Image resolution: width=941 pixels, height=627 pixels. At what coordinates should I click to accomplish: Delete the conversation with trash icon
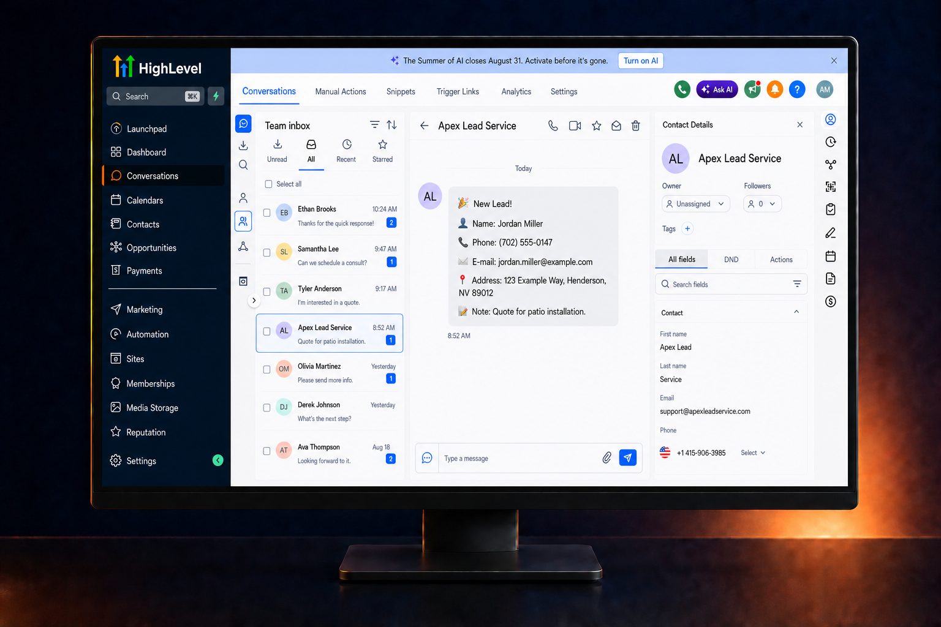pos(636,126)
